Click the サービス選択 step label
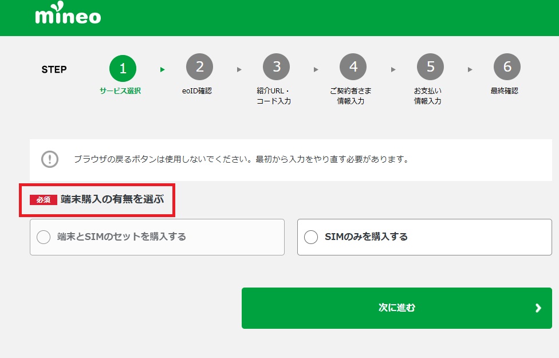Screen dimensions: 559x358 click(120, 91)
